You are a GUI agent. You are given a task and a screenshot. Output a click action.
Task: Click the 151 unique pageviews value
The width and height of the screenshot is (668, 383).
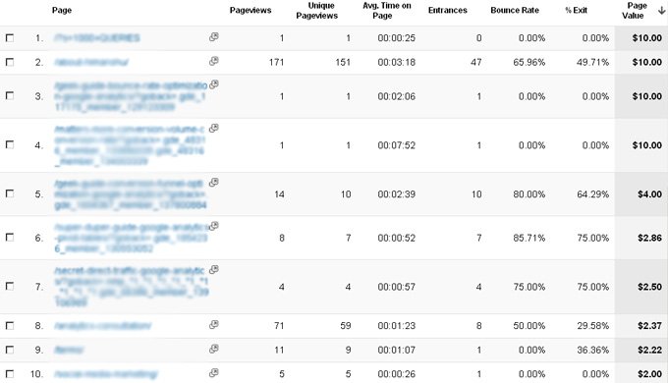(x=343, y=62)
